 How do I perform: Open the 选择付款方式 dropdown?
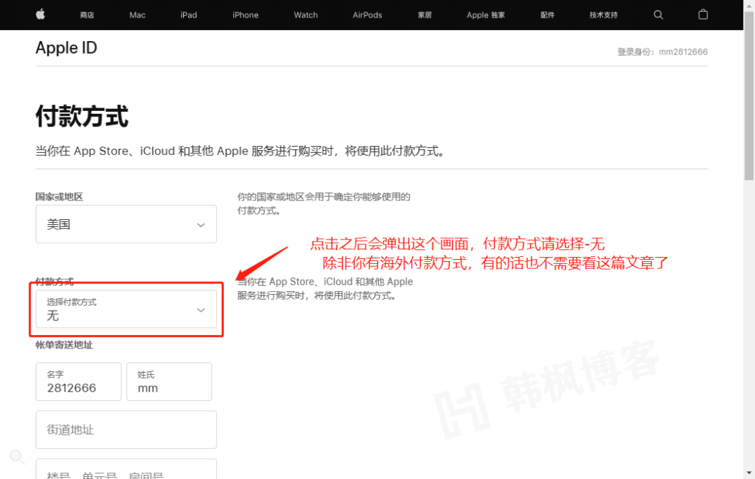click(x=126, y=309)
